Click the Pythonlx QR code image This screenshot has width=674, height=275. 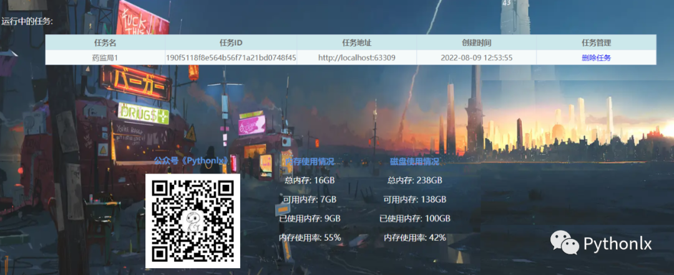tap(193, 221)
